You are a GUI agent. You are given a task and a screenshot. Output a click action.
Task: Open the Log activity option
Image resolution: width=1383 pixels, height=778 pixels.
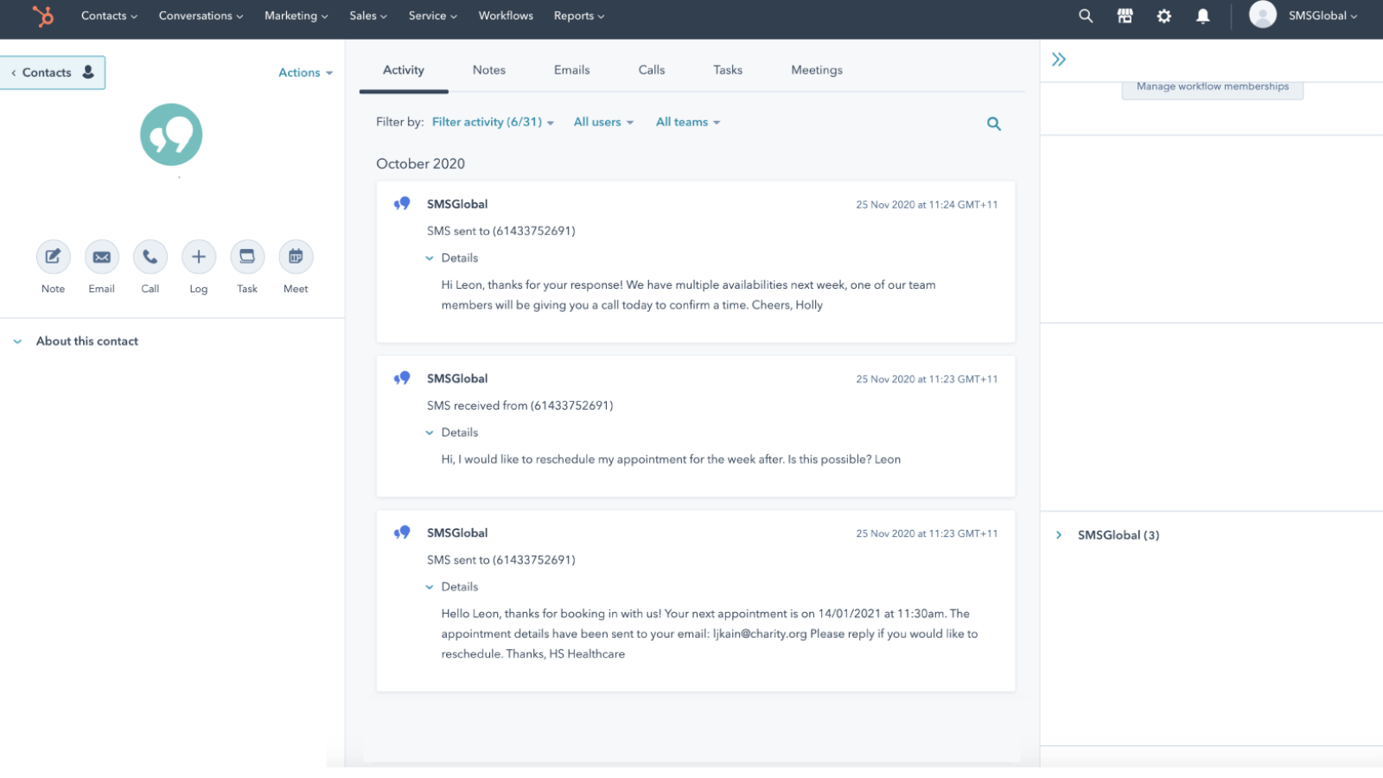198,257
